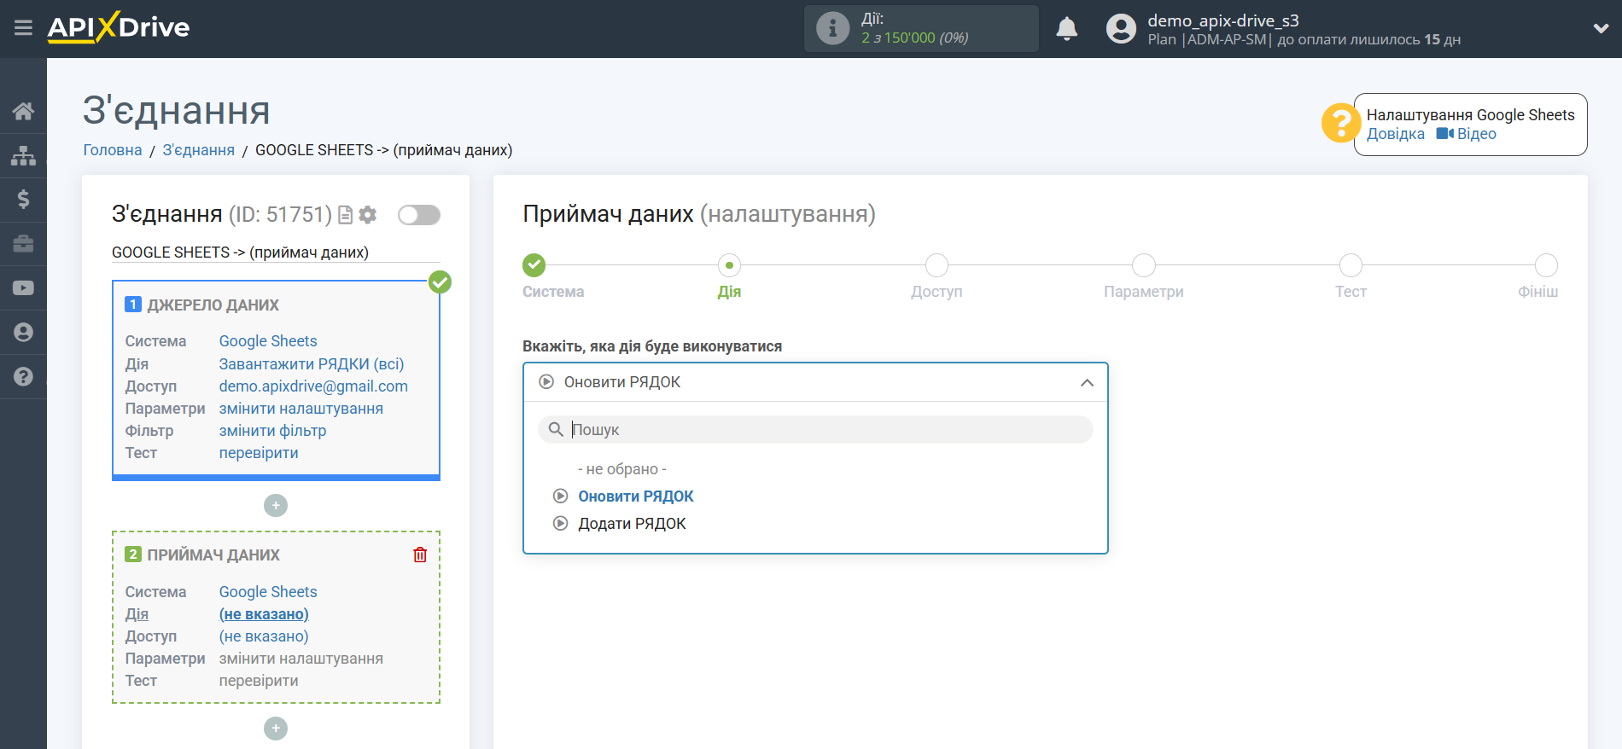Click Завантажити РЯДКИ (всі) link
The image size is (1622, 749).
pyautogui.click(x=312, y=364)
